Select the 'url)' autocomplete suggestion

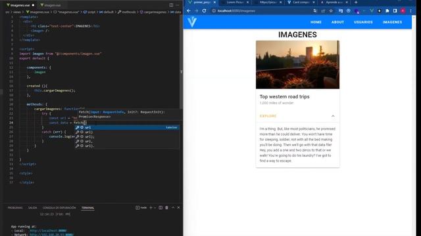[127, 132]
